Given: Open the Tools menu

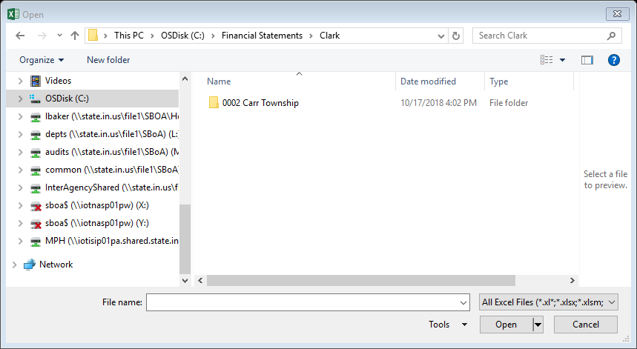Looking at the screenshot, I should tap(448, 325).
